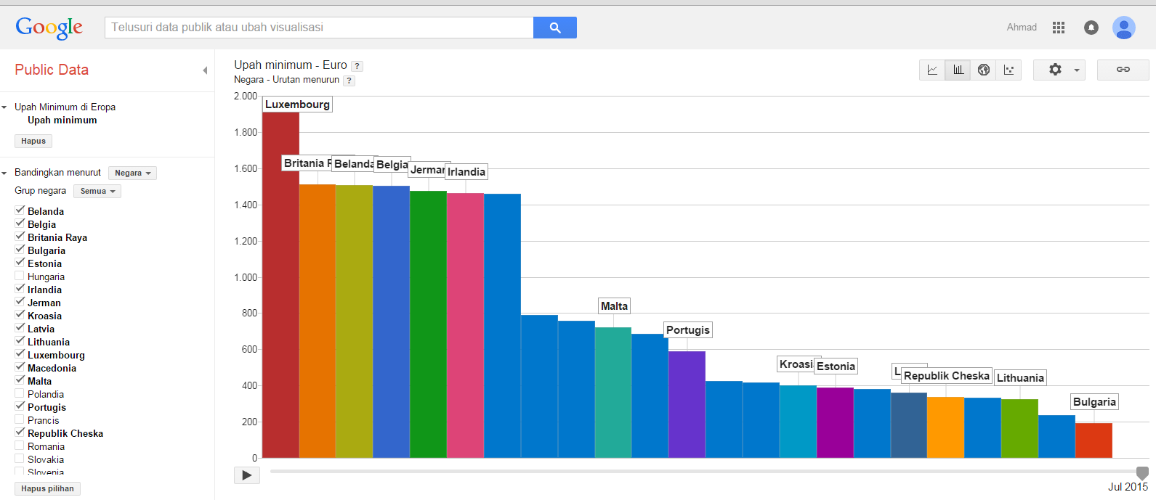Click the Portugis bar label
The height and width of the screenshot is (500, 1156).
[687, 330]
